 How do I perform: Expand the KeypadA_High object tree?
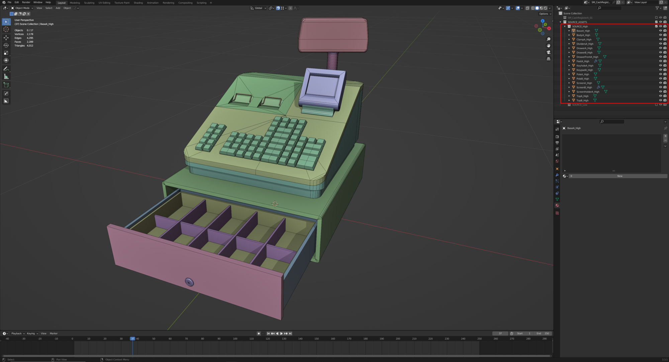569,70
